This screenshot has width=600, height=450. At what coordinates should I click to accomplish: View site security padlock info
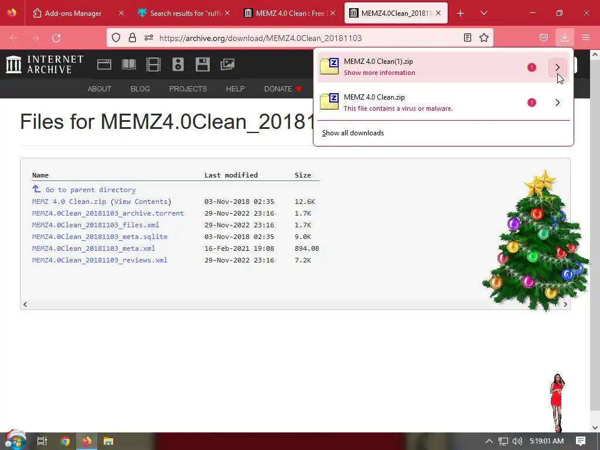[x=132, y=37]
